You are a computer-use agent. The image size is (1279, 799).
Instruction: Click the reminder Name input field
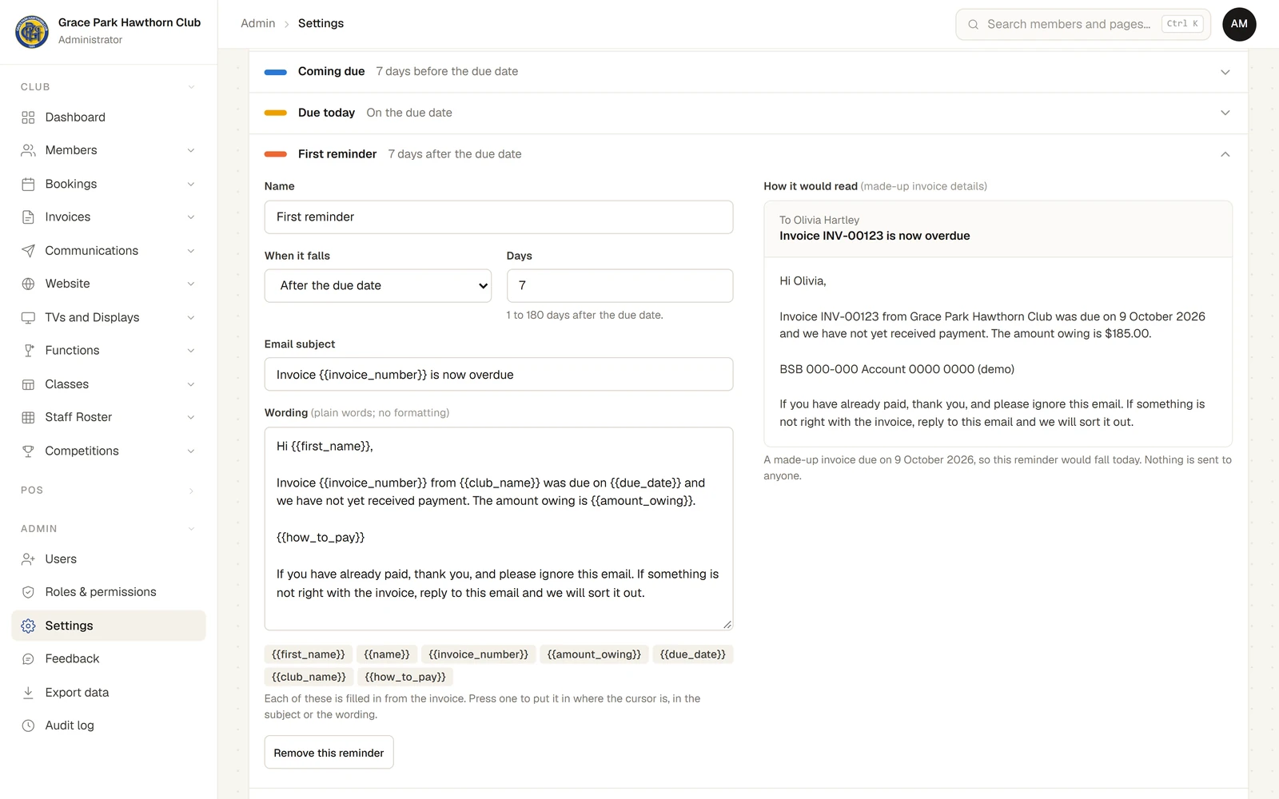(499, 217)
